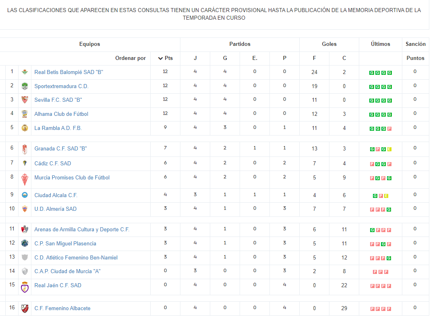
Task: Sort by J matches played column
Action: (x=195, y=58)
